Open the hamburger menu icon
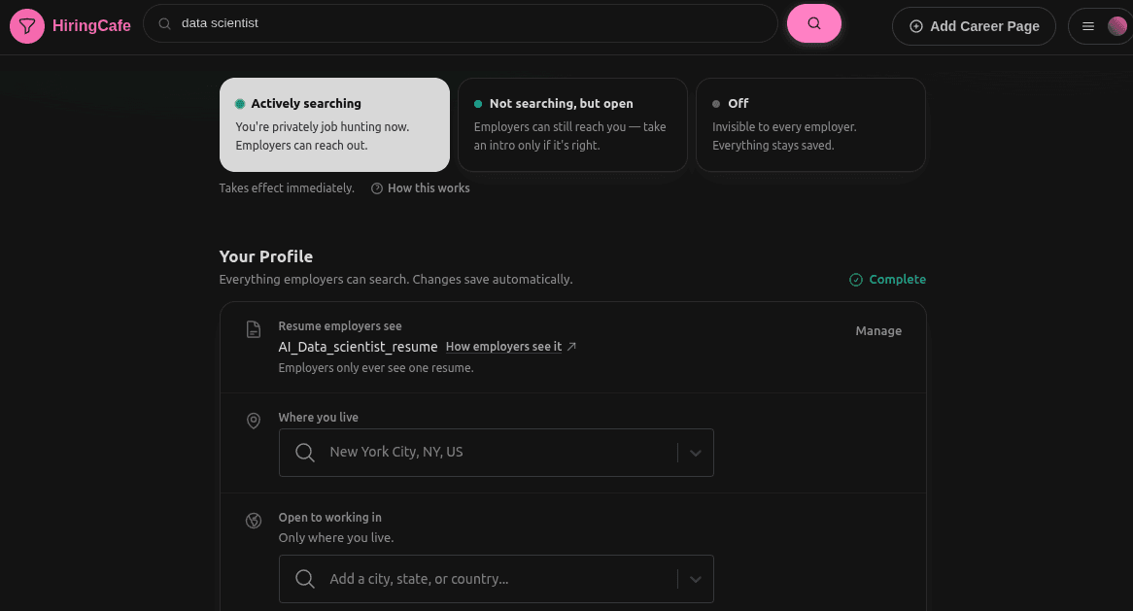 click(1087, 26)
